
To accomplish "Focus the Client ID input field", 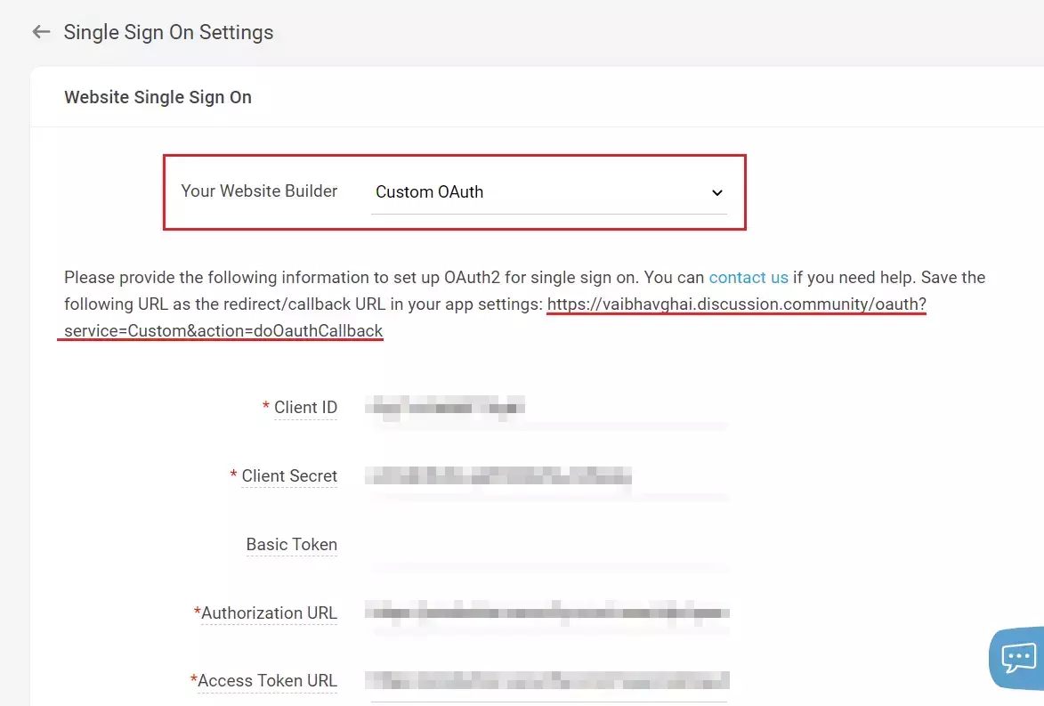I will coord(548,408).
